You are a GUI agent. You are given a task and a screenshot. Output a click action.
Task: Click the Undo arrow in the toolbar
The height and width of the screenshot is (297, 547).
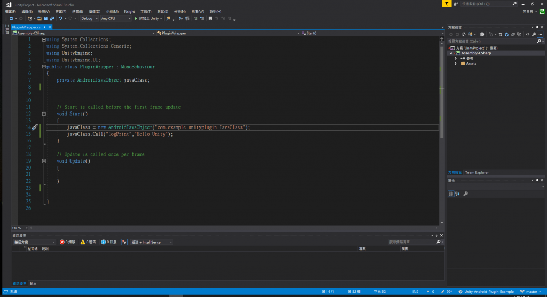coord(60,18)
